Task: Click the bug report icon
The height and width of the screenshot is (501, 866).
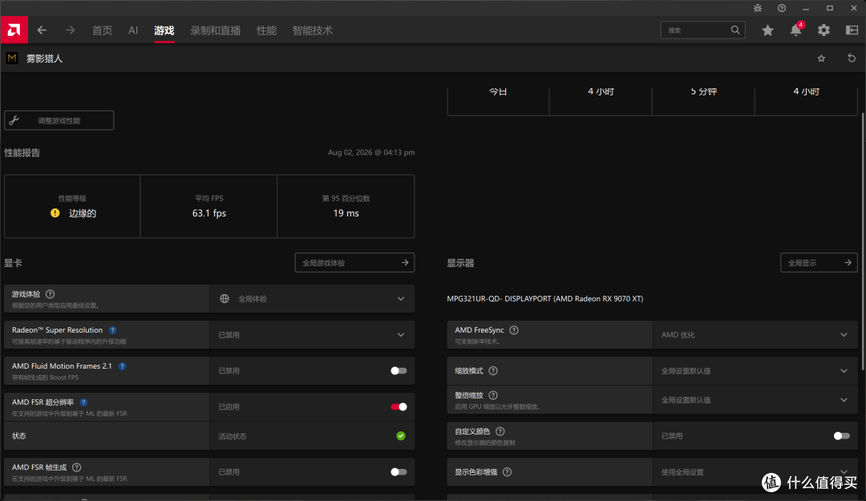Action: [x=758, y=8]
